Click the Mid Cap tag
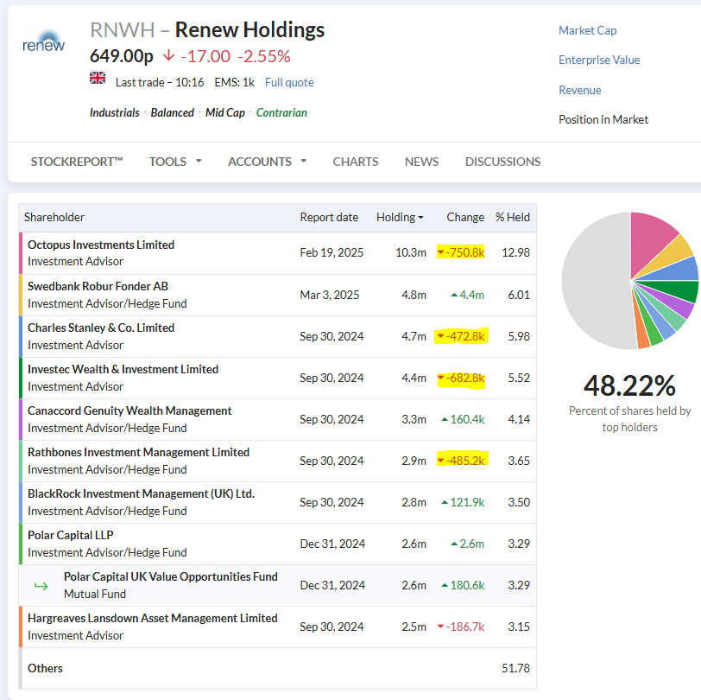Screen dimensions: 701x700 (225, 112)
